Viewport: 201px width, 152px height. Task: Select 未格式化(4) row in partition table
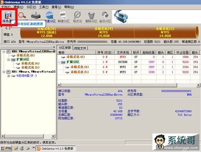click(128, 67)
